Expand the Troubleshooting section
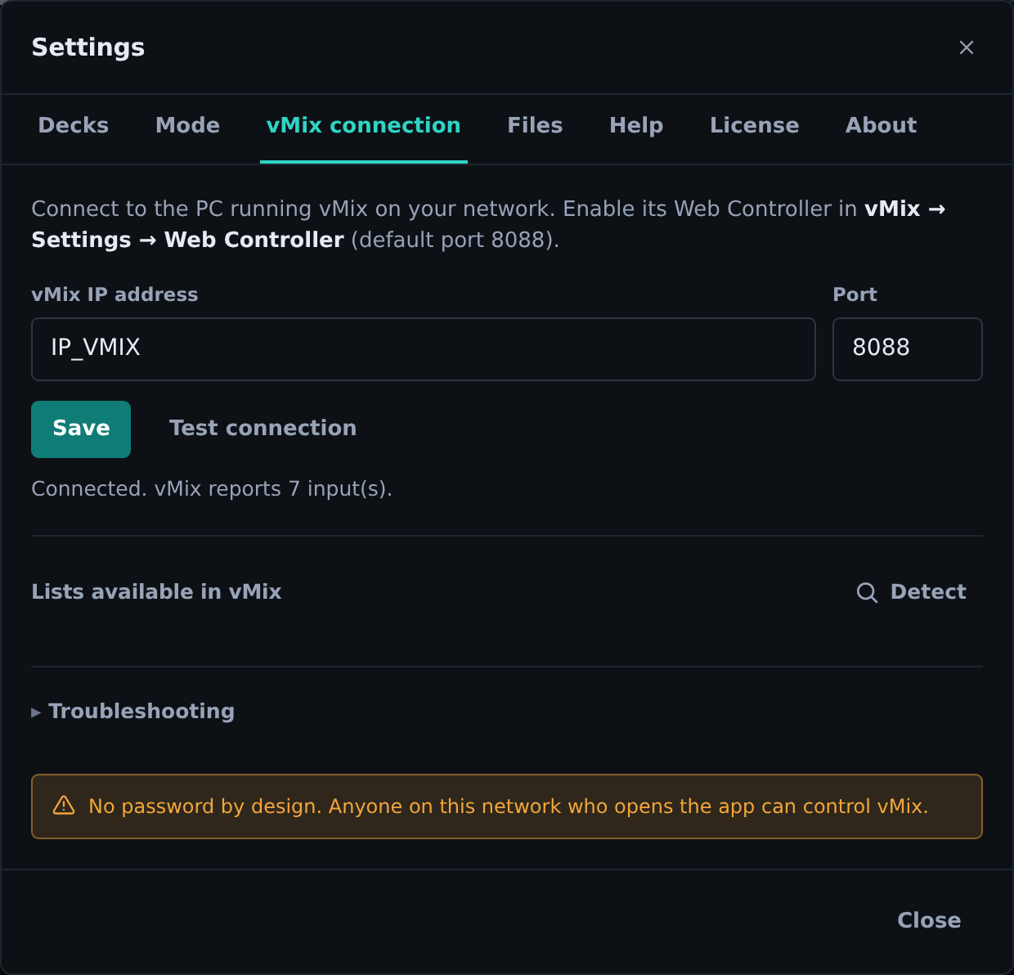The height and width of the screenshot is (975, 1014). click(133, 711)
